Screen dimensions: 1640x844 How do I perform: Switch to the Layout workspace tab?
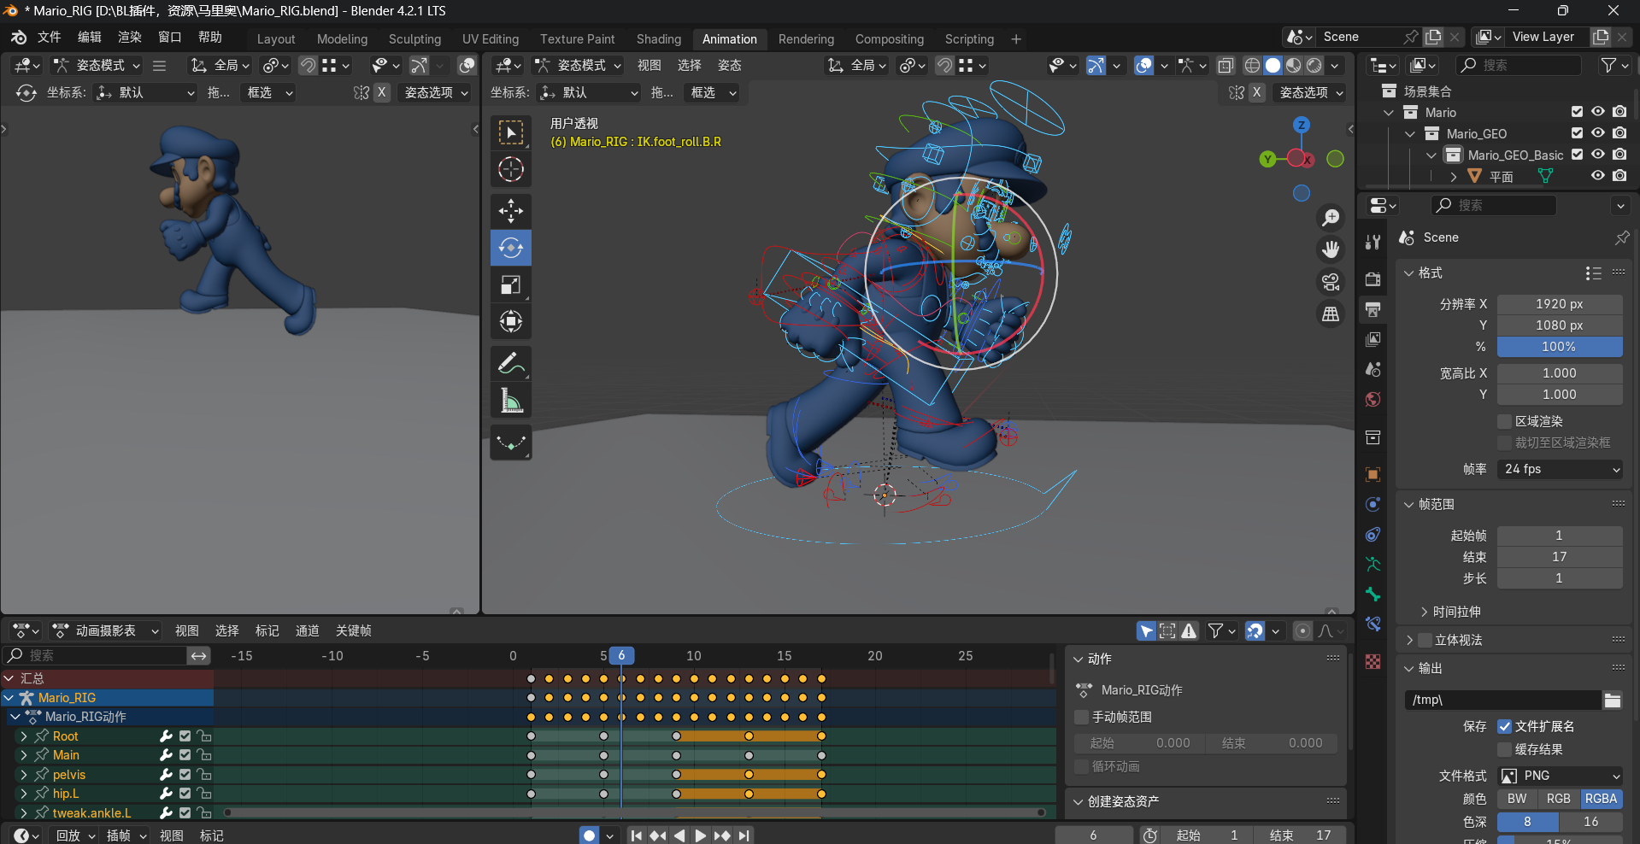click(276, 39)
